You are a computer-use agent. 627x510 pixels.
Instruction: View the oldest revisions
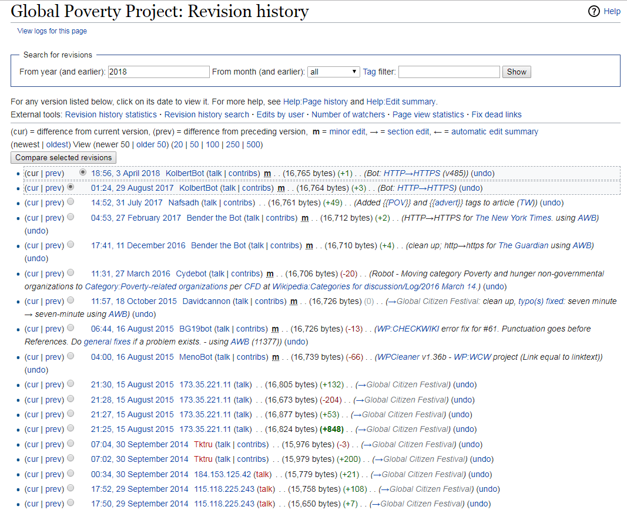pyautogui.click(x=57, y=144)
